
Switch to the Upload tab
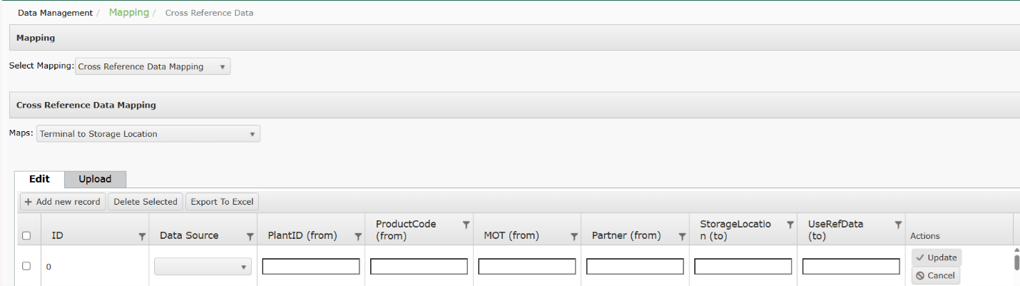point(95,179)
